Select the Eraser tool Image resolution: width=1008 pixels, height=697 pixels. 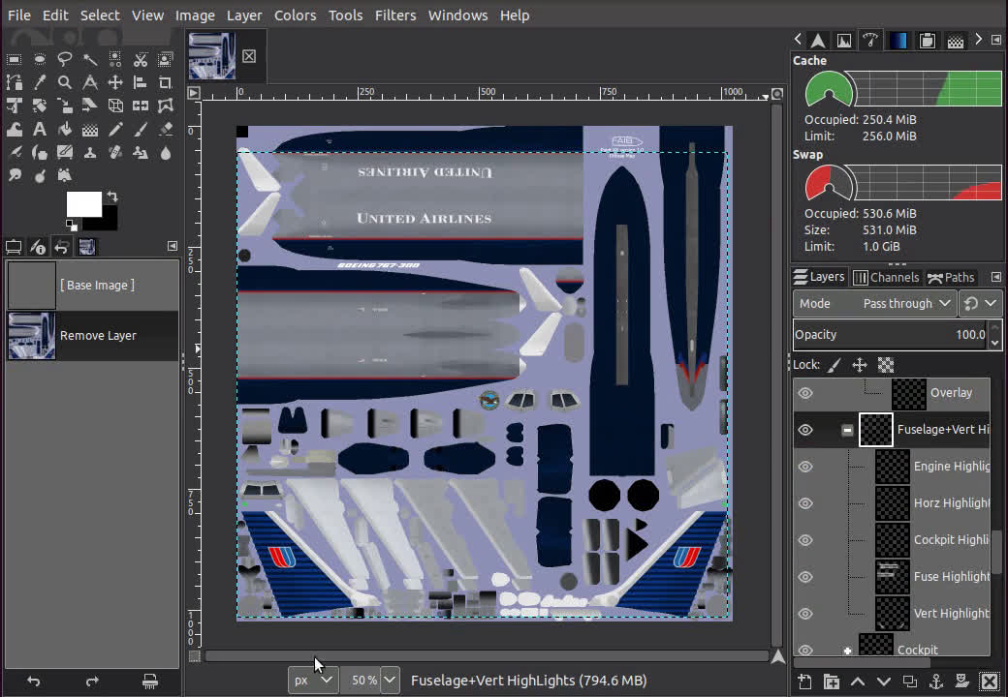tap(166, 129)
